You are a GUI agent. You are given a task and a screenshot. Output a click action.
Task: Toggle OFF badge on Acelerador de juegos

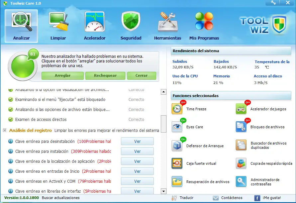pyautogui.click(x=247, y=102)
